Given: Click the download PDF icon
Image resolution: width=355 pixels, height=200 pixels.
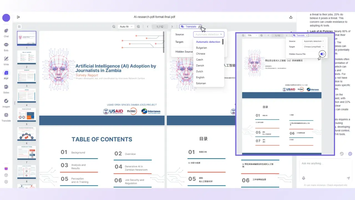Looking at the screenshot, I should click(x=291, y=17).
